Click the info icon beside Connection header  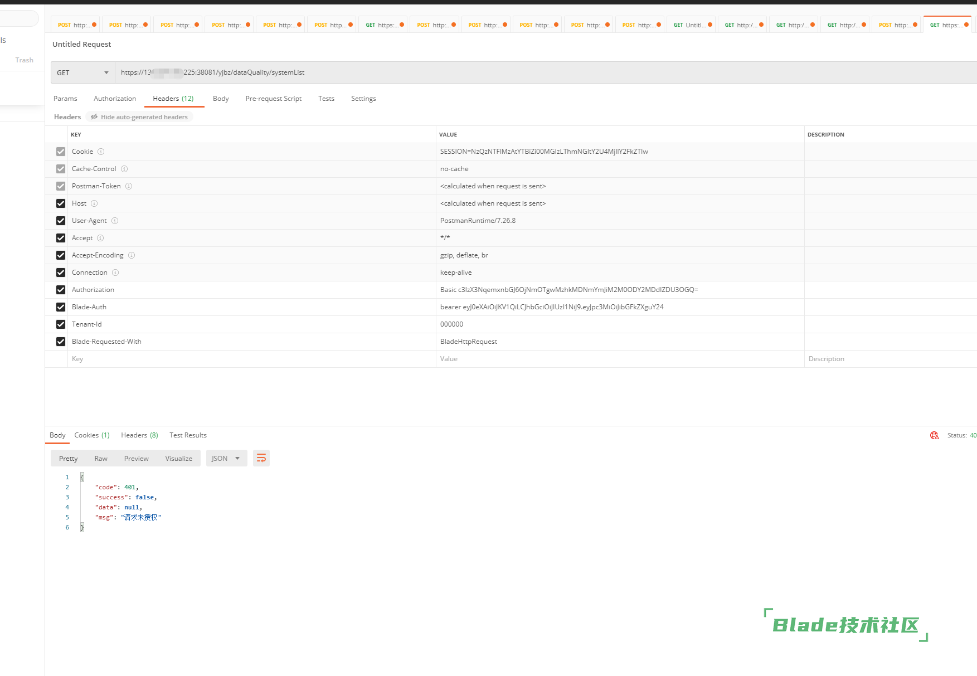click(x=115, y=273)
